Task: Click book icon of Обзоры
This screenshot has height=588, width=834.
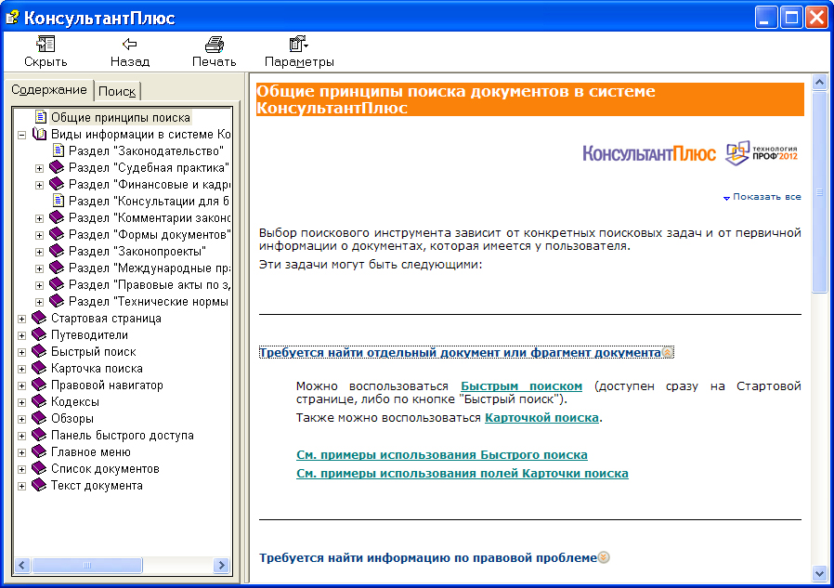Action: (x=39, y=418)
